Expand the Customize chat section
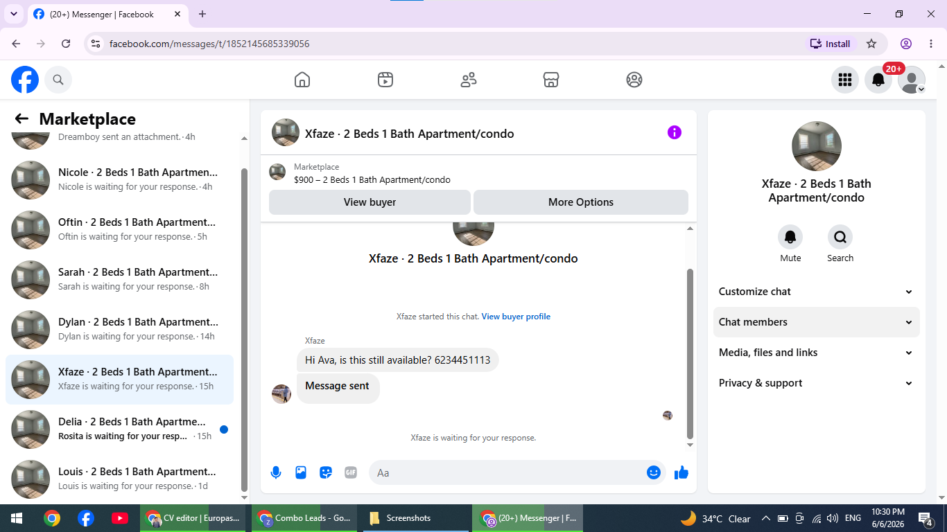 coord(817,292)
